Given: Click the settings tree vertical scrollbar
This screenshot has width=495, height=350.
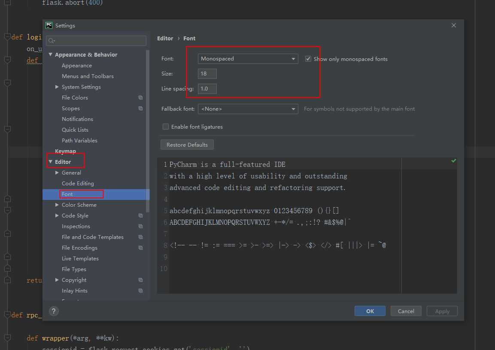Looking at the screenshot, I should tap(148, 131).
